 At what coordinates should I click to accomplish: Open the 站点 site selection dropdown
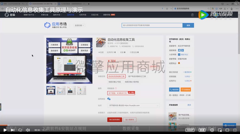pyautogui.click(x=134, y=105)
